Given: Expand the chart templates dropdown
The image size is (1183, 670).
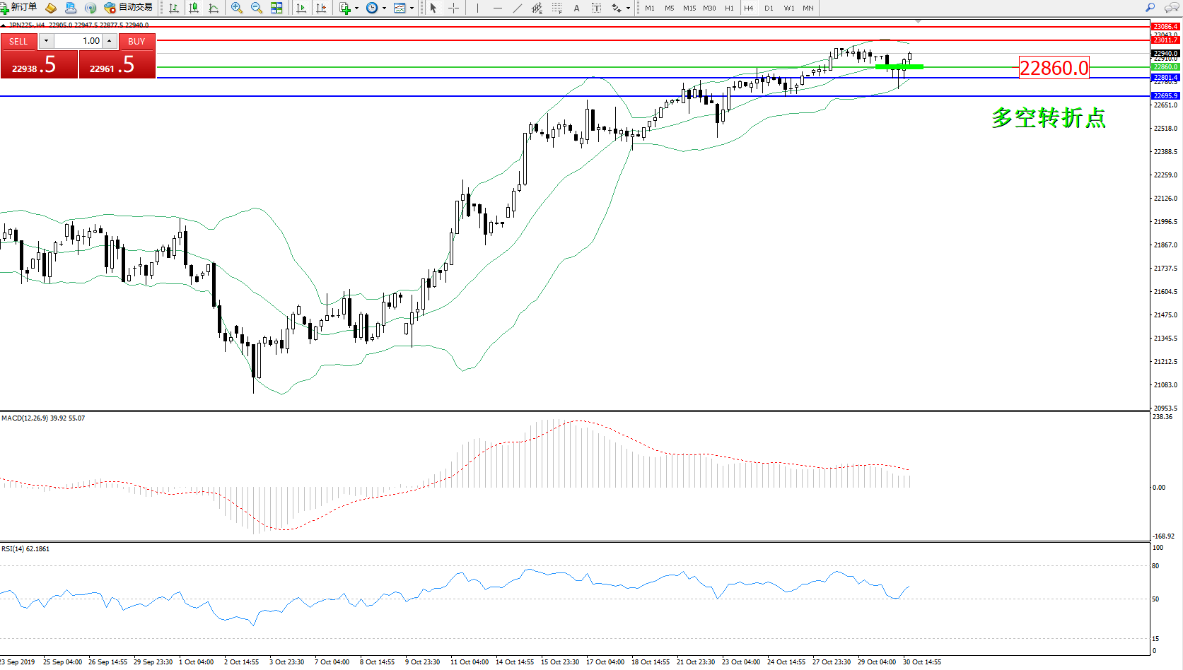Looking at the screenshot, I should [x=412, y=8].
